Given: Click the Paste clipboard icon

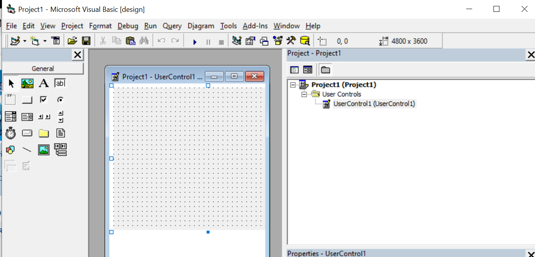Looking at the screenshot, I should pyautogui.click(x=130, y=41).
